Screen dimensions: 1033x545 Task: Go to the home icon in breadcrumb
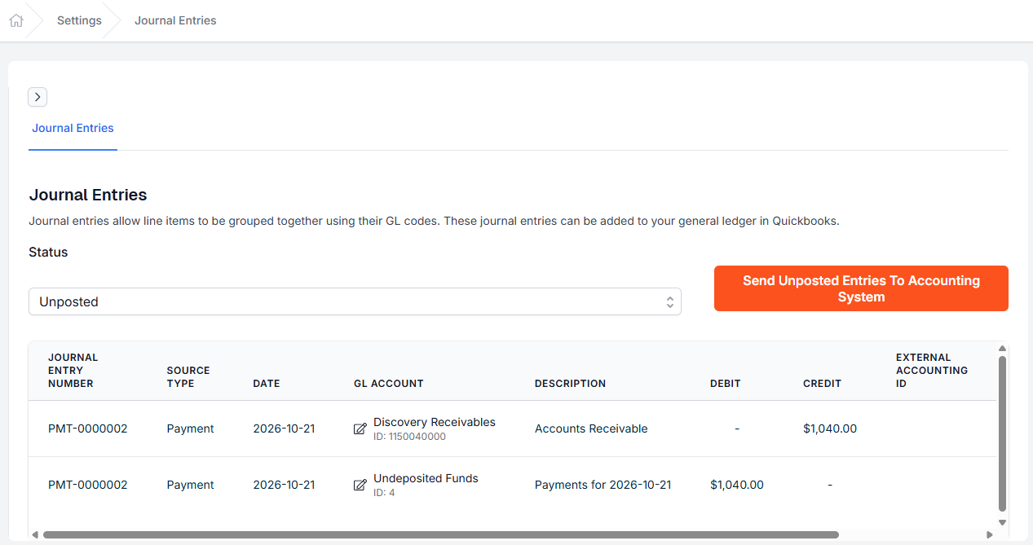[x=15, y=20]
